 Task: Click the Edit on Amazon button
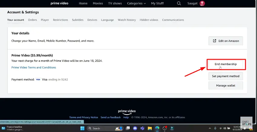point(226,41)
